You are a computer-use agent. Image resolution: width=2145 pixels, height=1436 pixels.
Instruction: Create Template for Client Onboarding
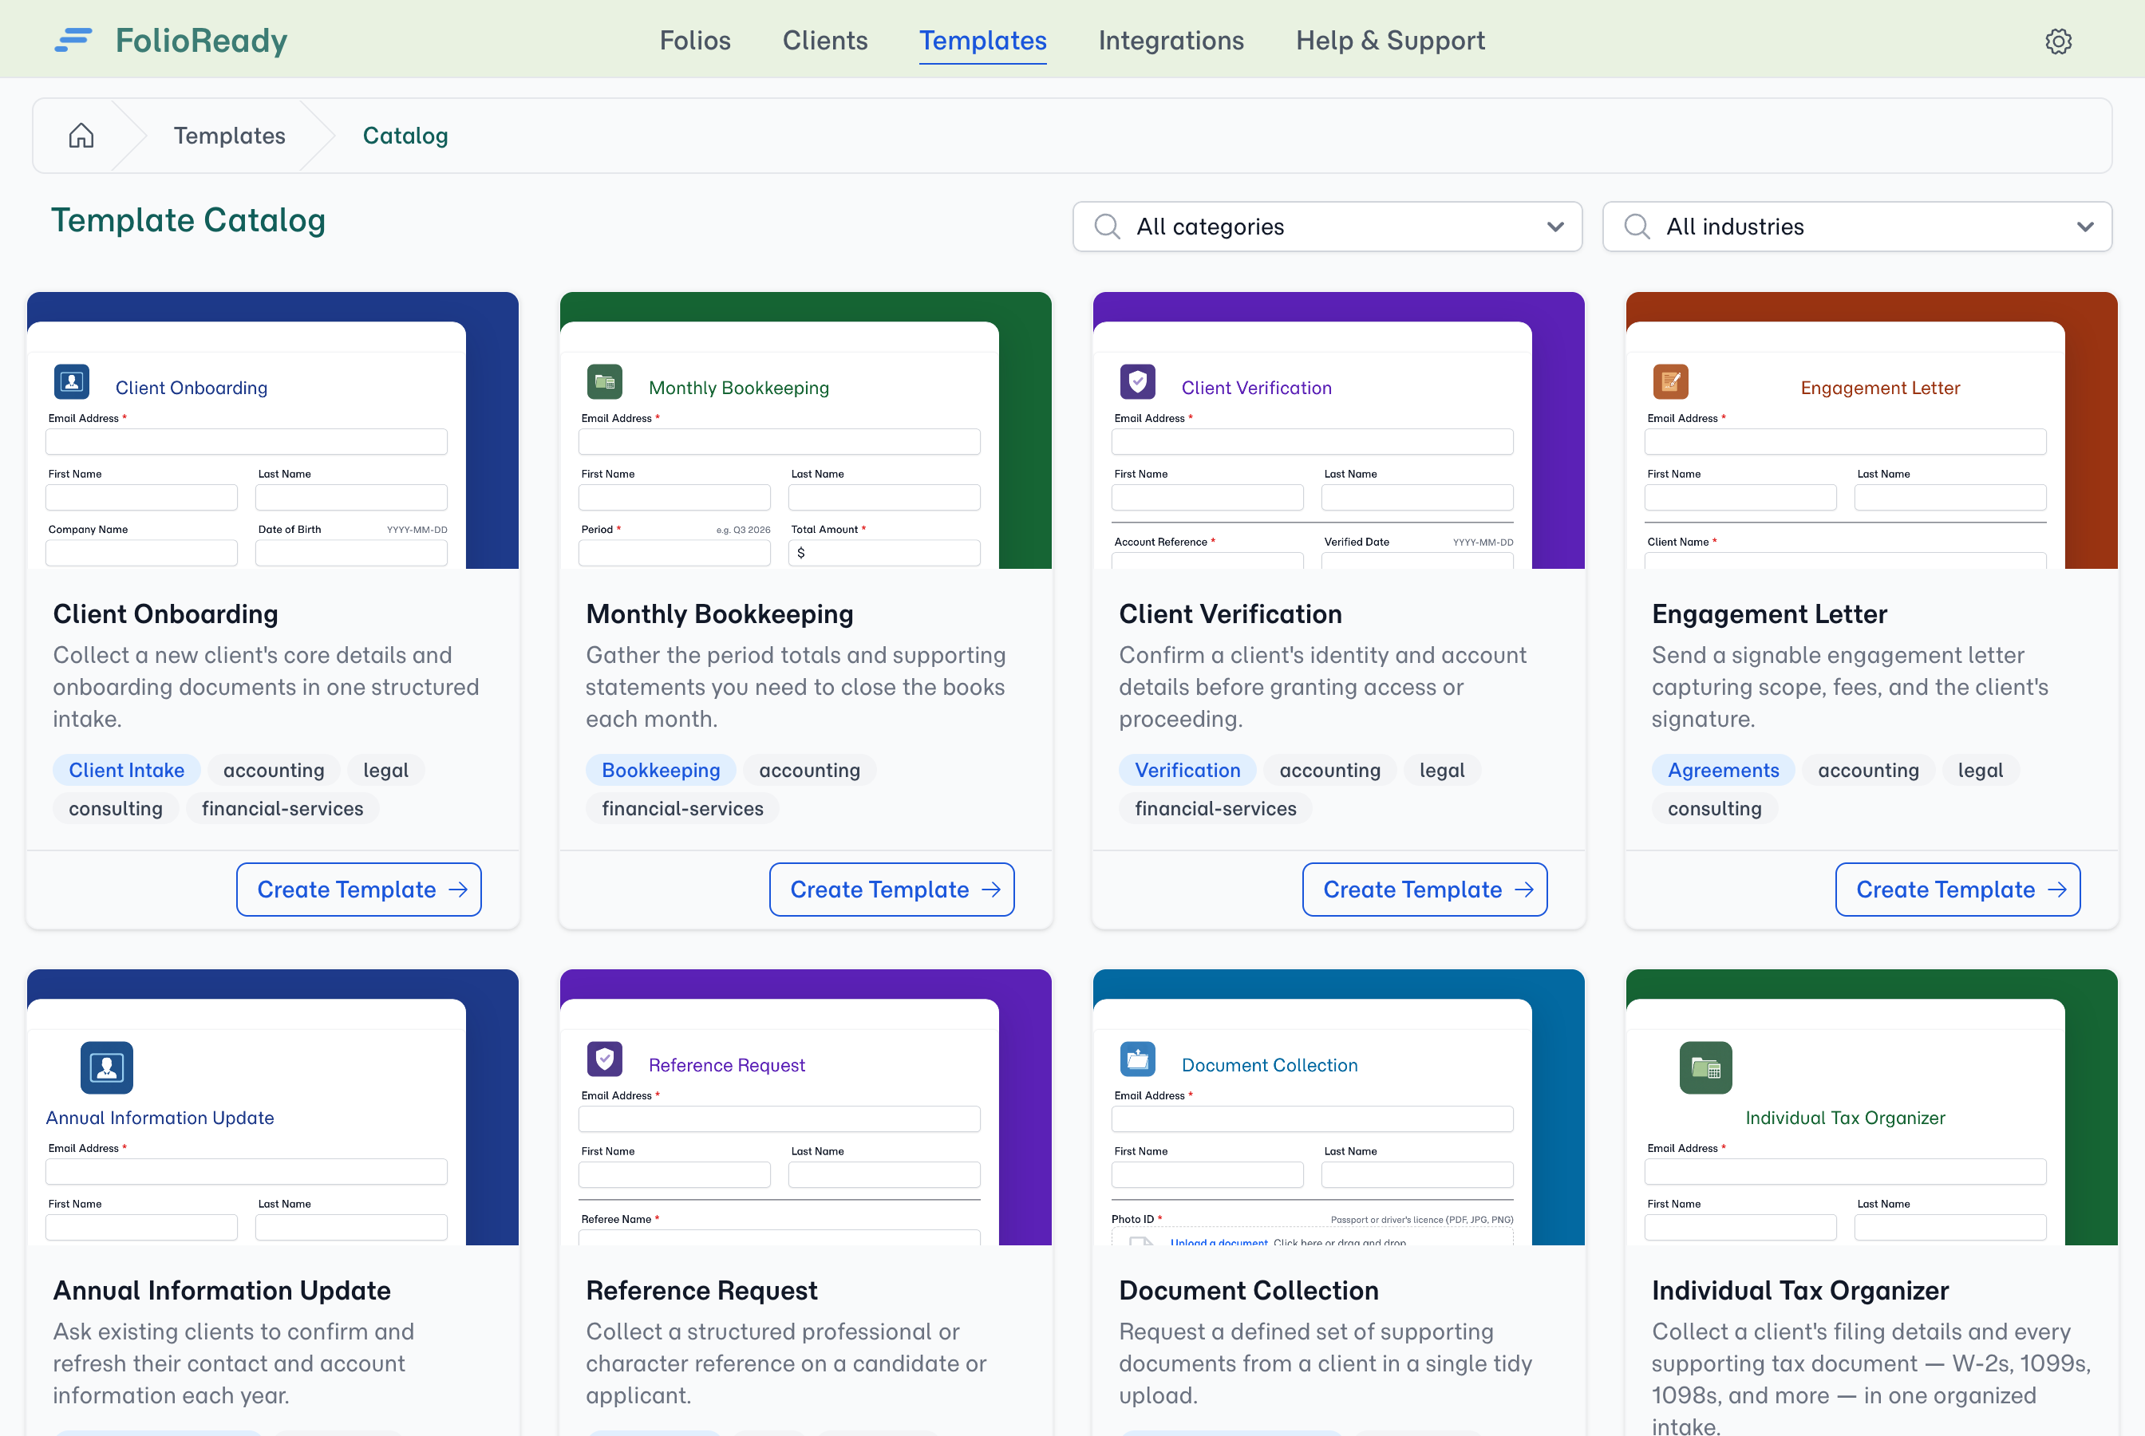pyautogui.click(x=359, y=890)
